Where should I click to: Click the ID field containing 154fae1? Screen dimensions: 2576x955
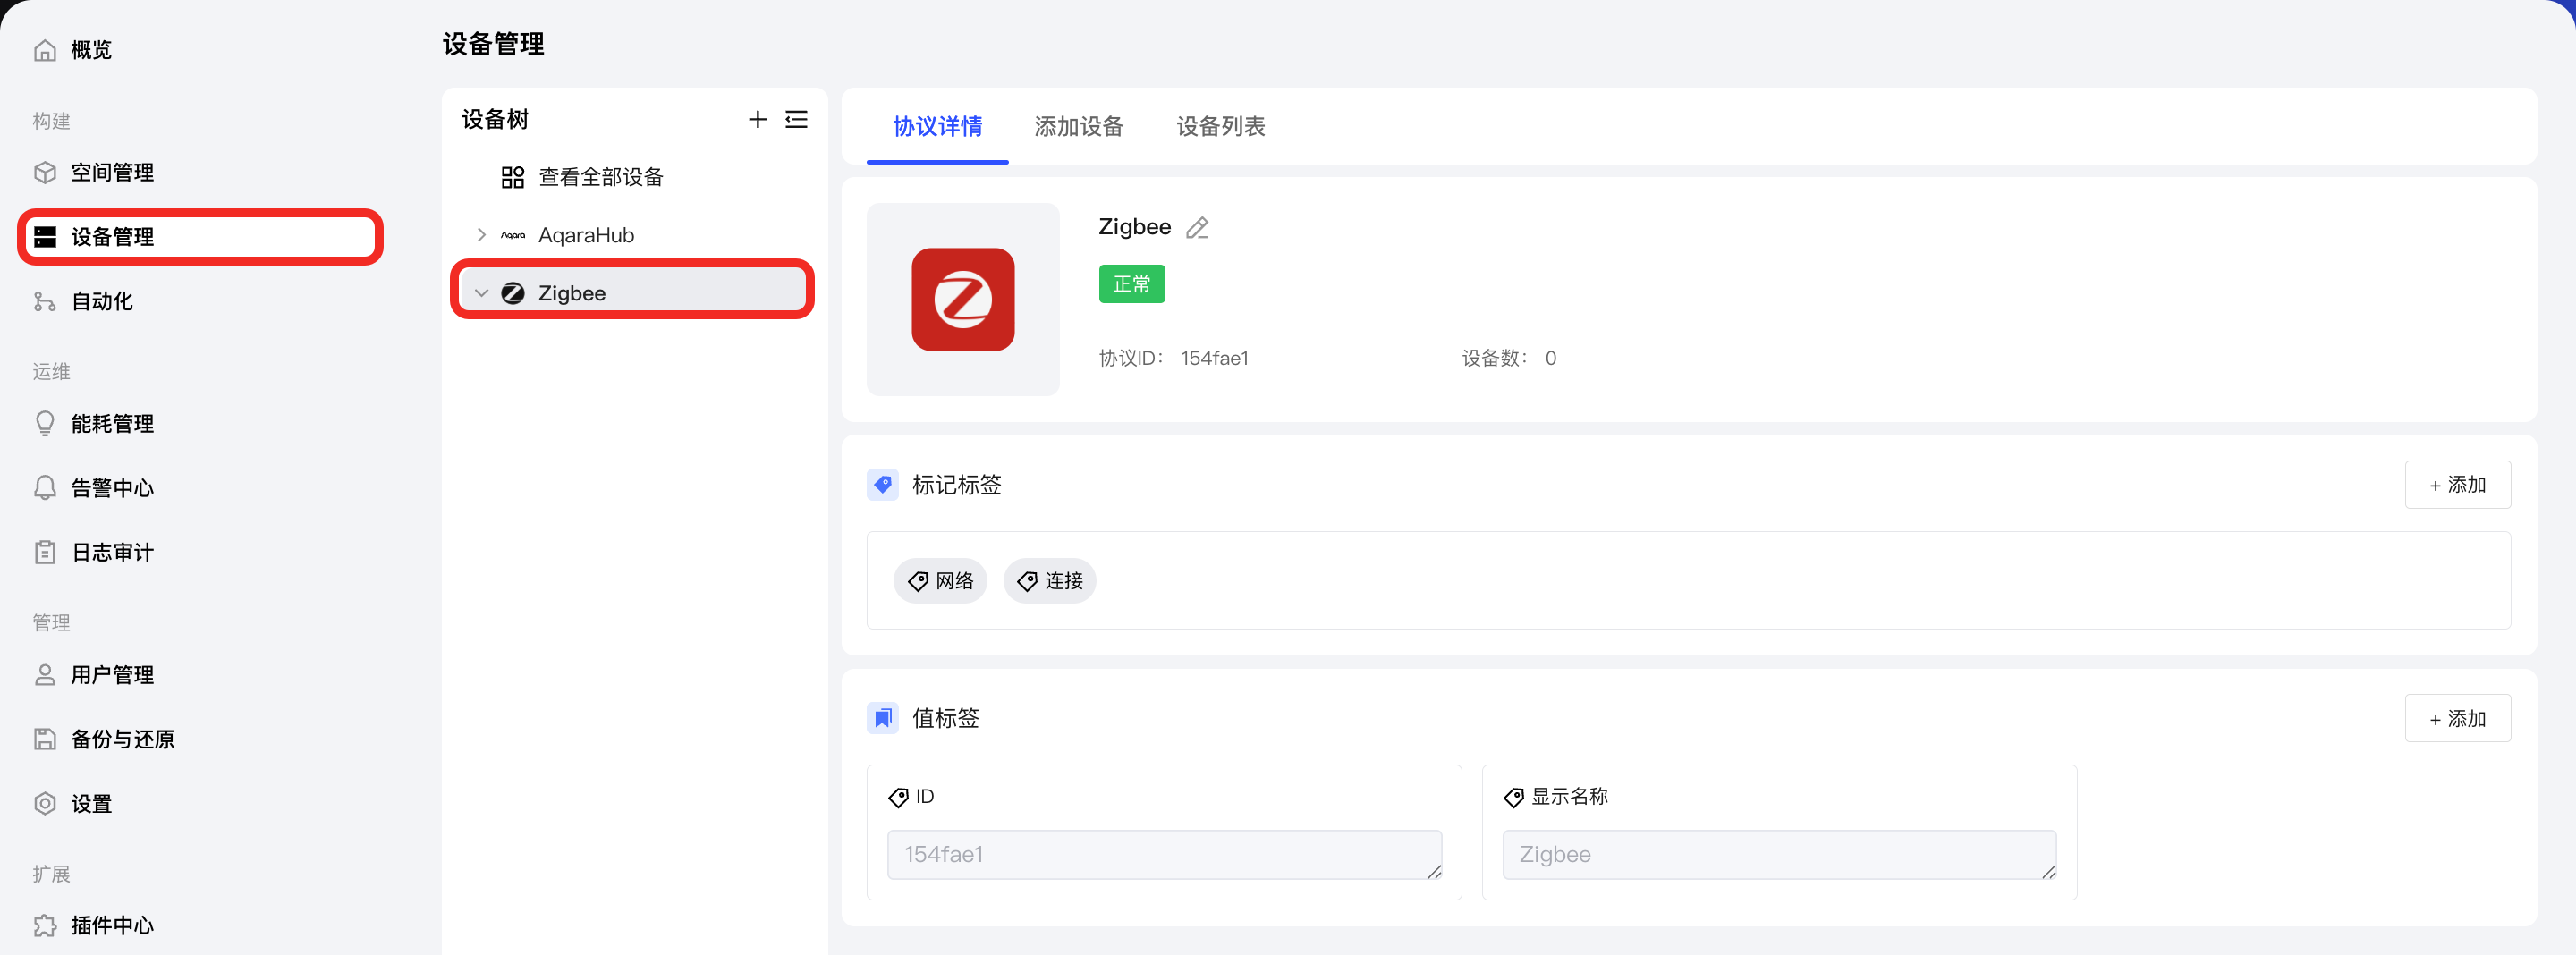1164,855
